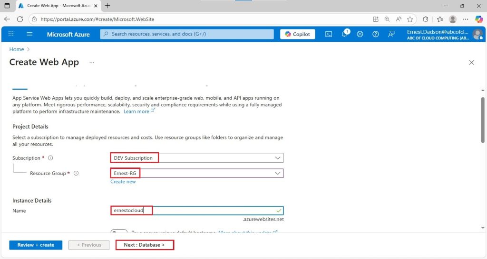Viewport: 487px width, 259px height.
Task: Expand the Resource Group dropdown
Action: coord(197,173)
